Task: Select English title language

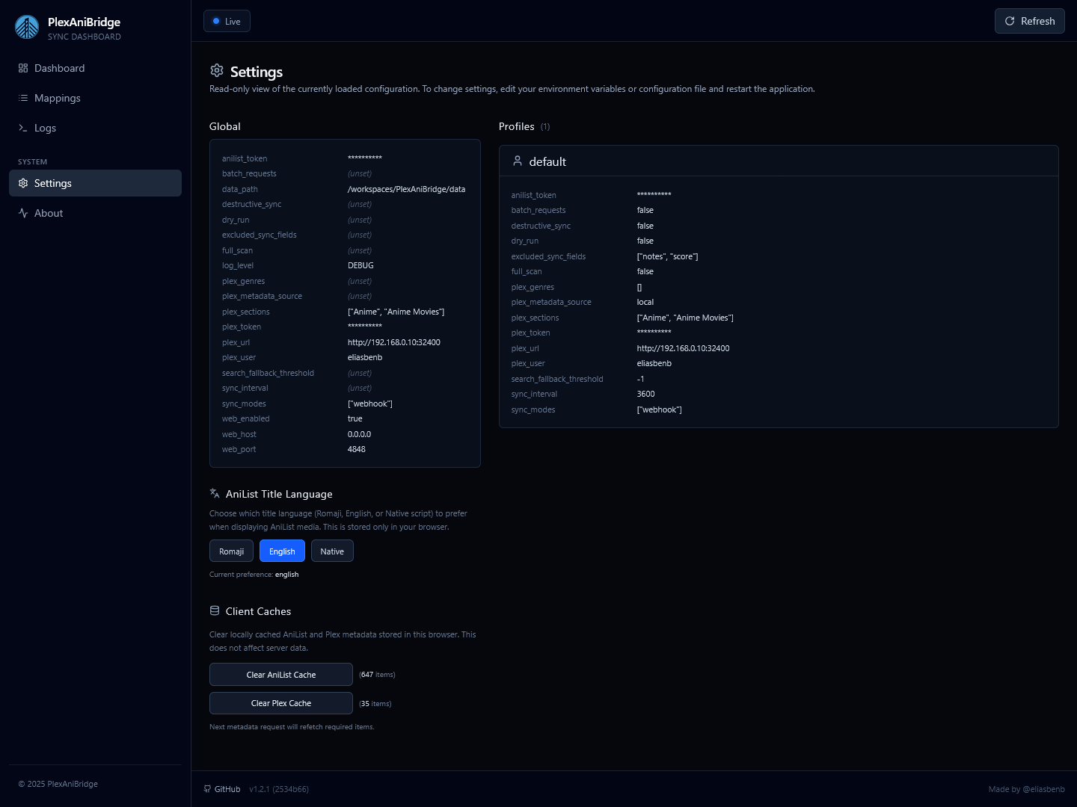Action: click(282, 551)
